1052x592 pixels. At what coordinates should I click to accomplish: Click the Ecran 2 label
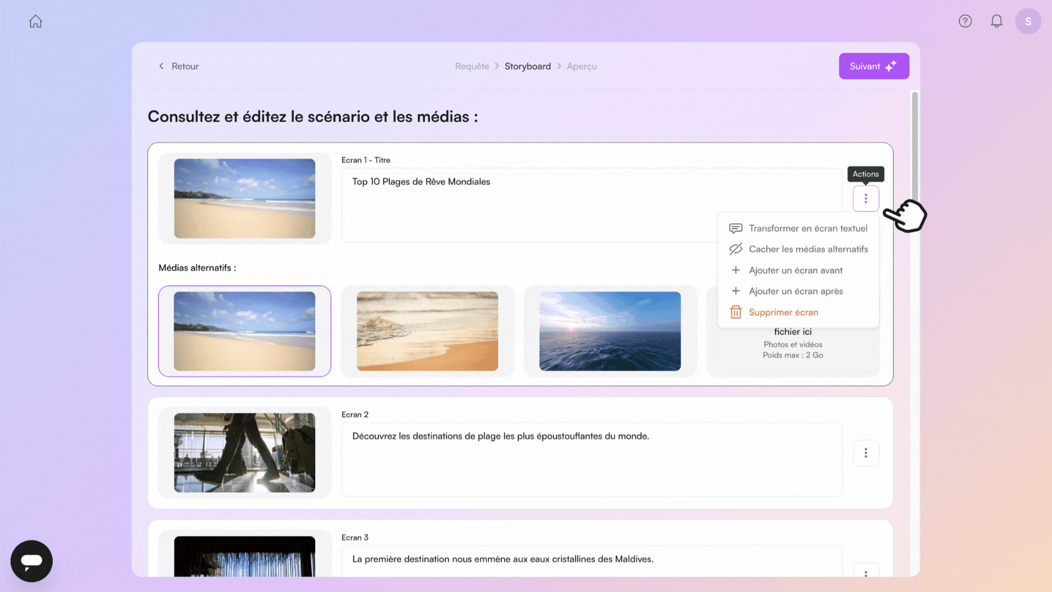355,414
